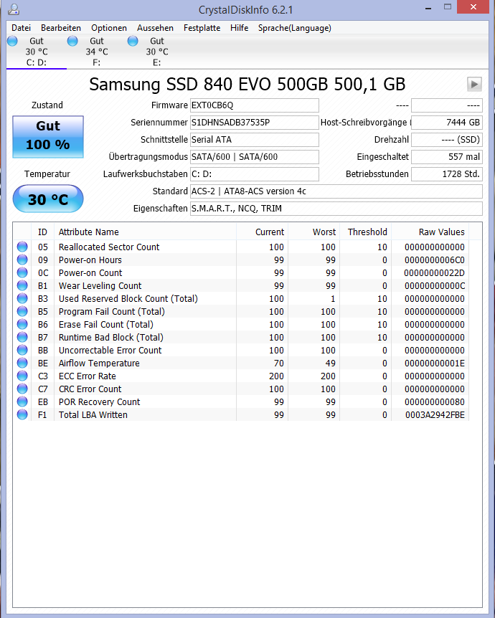Select the Wear Leveling Count attribute name
Screen dimensions: 495x618
coord(100,286)
